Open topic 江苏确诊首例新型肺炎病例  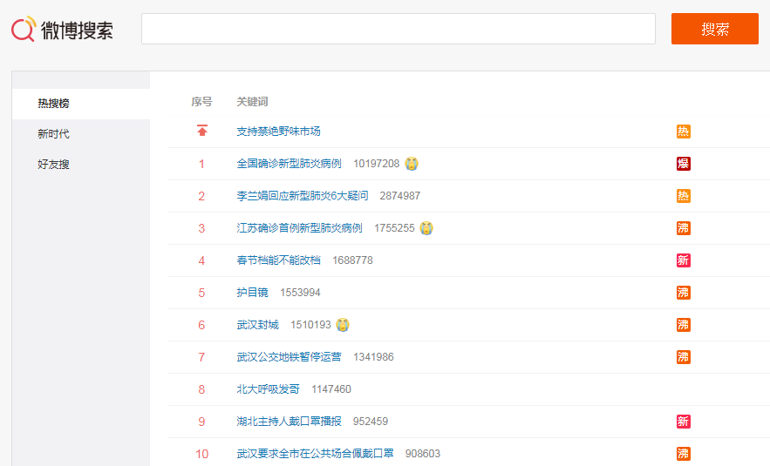coord(299,228)
